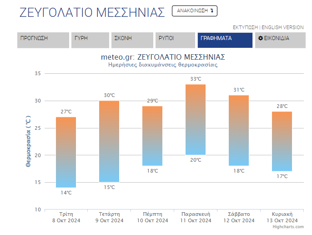Click the 33°C maximum label
This screenshot has width=312, height=235.
click(x=196, y=79)
